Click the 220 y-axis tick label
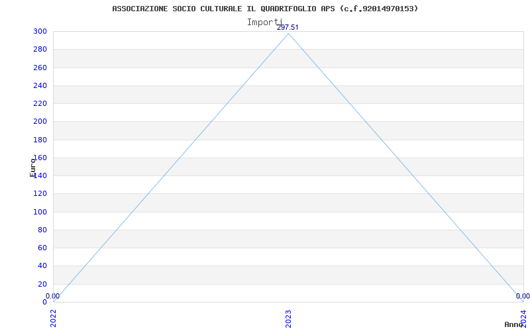This screenshot has width=530, height=331. pos(40,103)
